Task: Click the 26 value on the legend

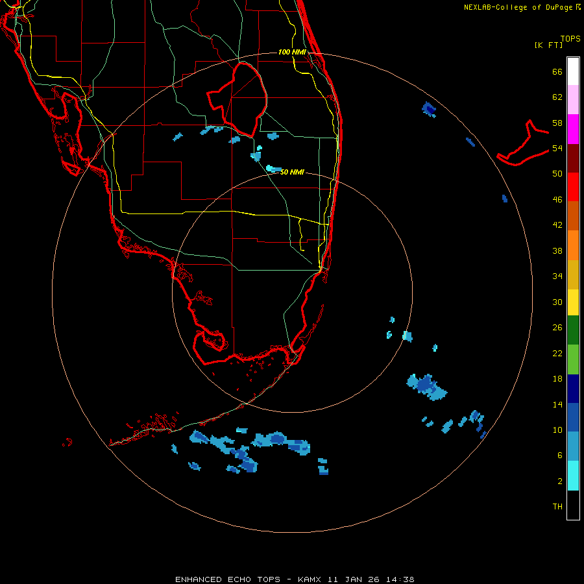Action: click(557, 328)
